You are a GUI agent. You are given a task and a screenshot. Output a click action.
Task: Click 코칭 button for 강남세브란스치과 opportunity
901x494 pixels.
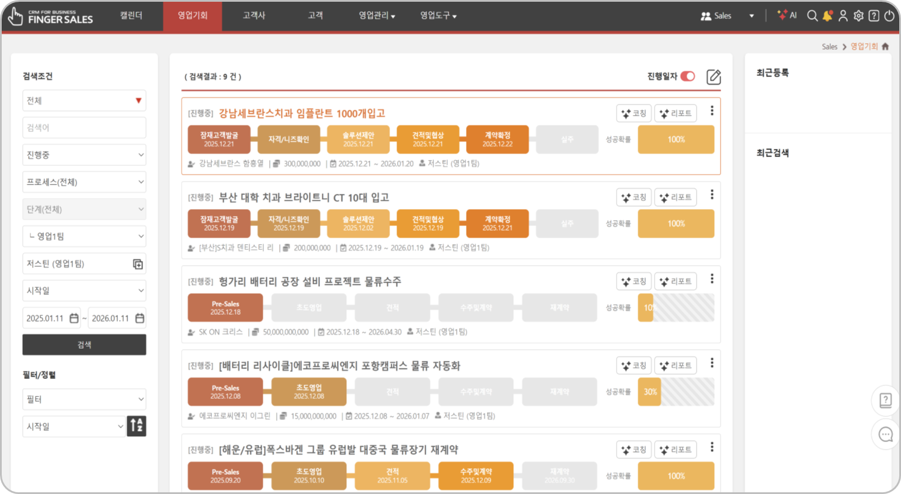(x=634, y=113)
